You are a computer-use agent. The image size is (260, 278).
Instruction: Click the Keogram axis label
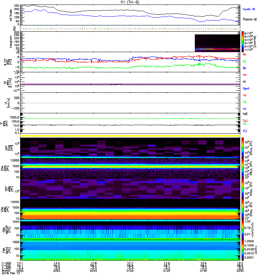[x=11, y=41]
